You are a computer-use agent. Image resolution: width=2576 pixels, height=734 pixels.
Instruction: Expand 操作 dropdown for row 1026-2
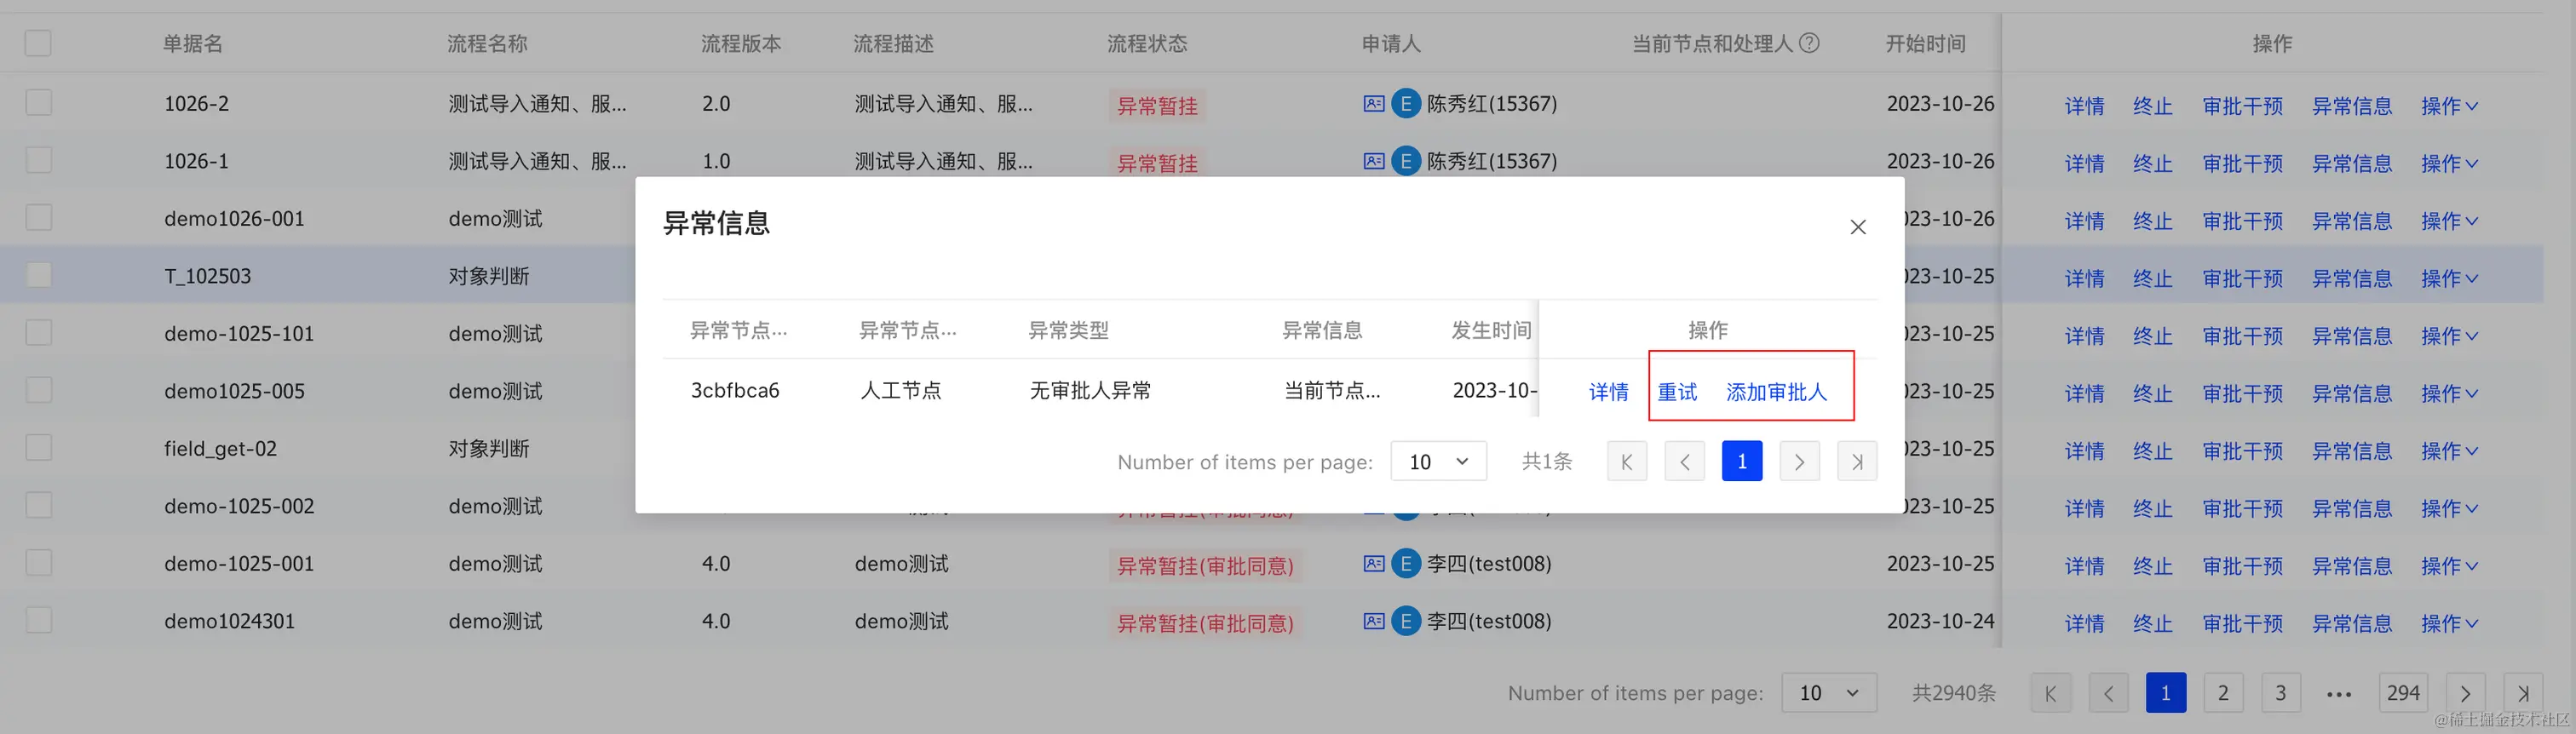point(2448,106)
